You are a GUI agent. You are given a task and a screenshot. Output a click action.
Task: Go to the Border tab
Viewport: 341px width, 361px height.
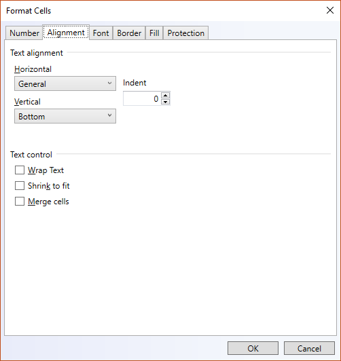pos(129,33)
